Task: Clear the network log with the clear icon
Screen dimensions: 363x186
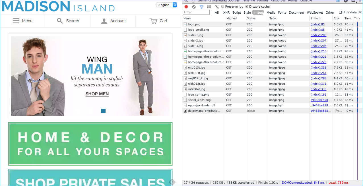Action: 194,7
